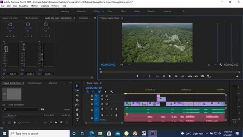Click the New Item icon in Project panel

62,123
